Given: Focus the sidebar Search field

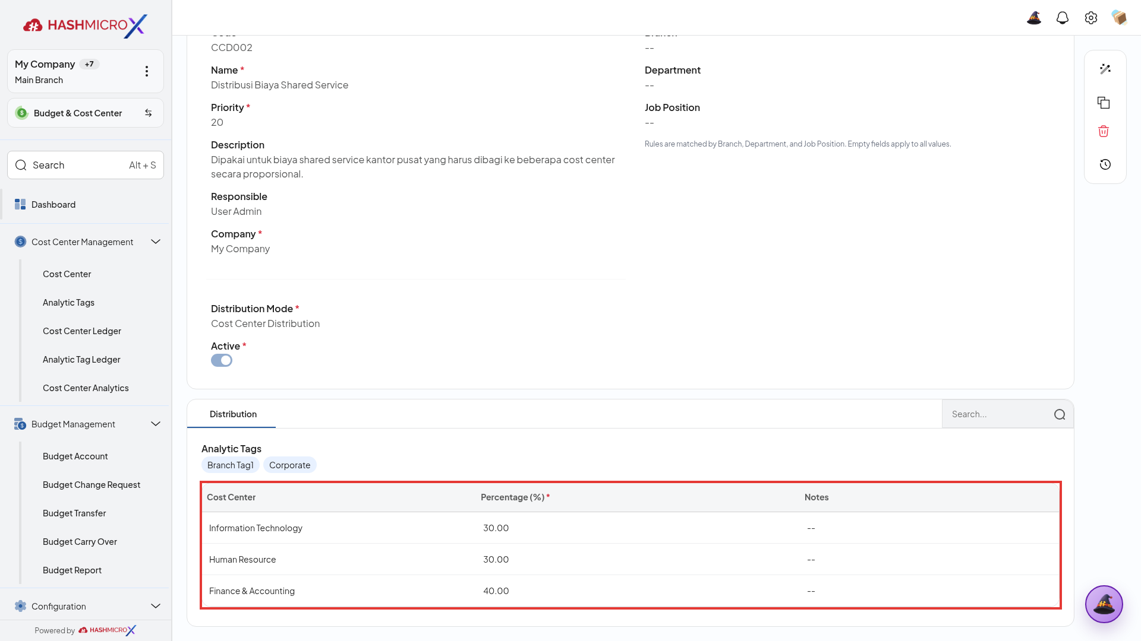Looking at the screenshot, I should [x=86, y=165].
